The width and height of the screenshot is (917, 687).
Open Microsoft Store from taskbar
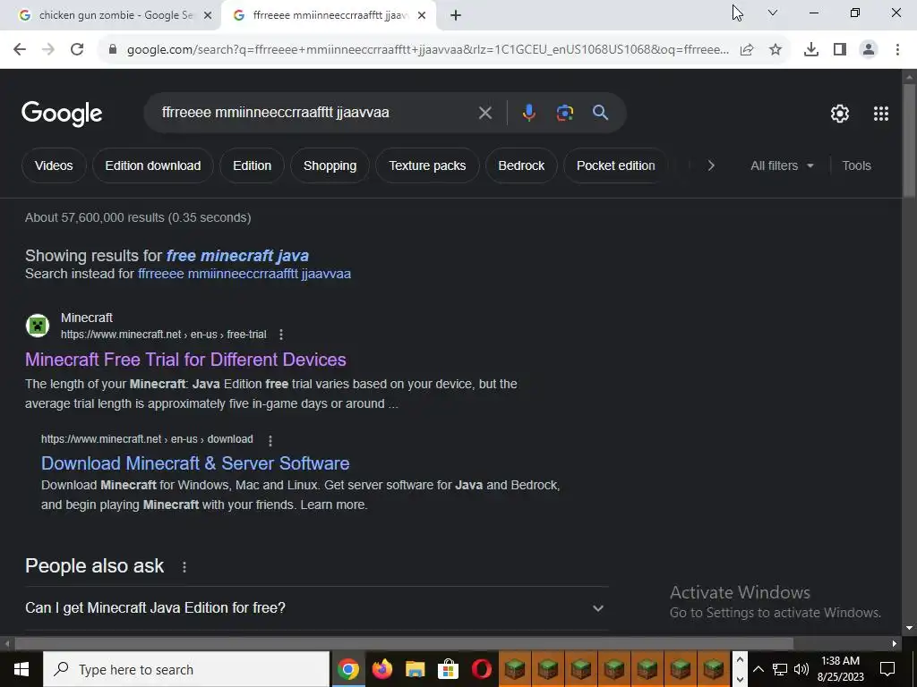click(x=448, y=669)
